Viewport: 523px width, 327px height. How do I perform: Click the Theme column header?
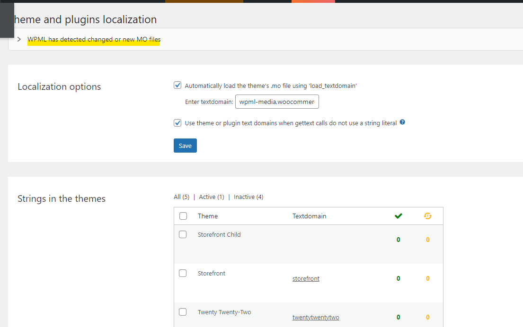(208, 216)
